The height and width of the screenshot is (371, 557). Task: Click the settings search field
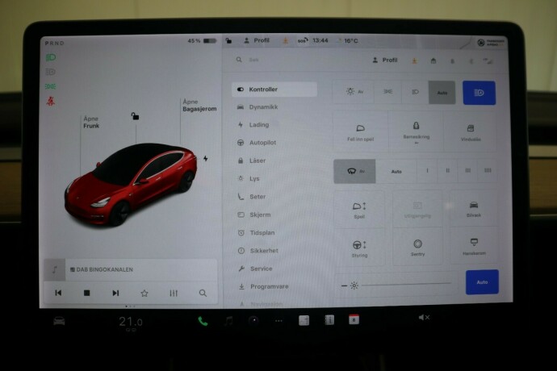(291, 60)
